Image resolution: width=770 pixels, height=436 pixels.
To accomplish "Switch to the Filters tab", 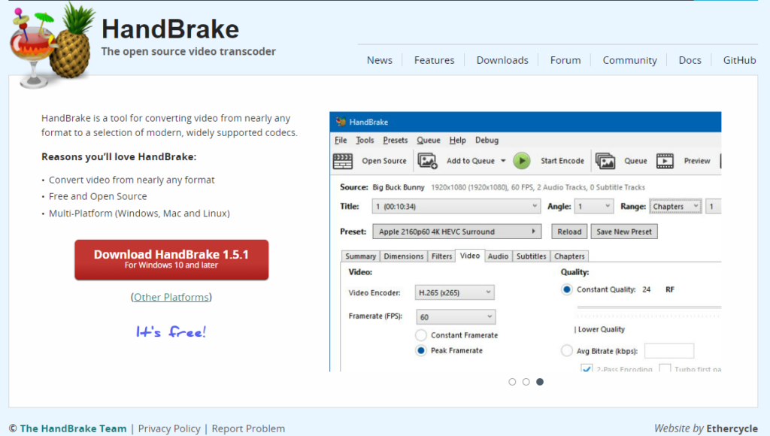I will [x=441, y=256].
